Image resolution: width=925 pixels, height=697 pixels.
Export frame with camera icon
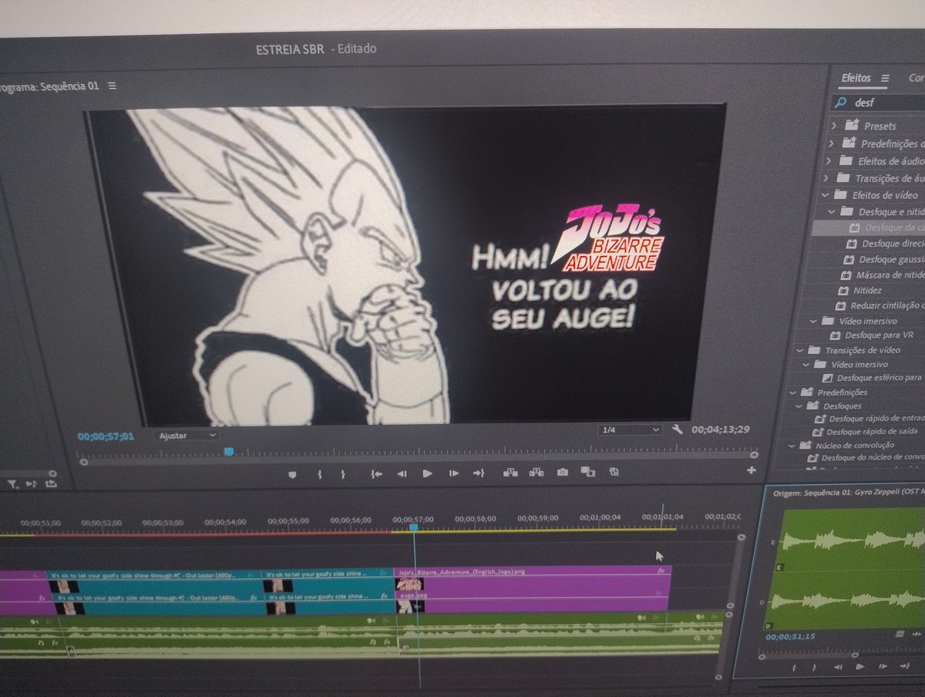tap(563, 471)
